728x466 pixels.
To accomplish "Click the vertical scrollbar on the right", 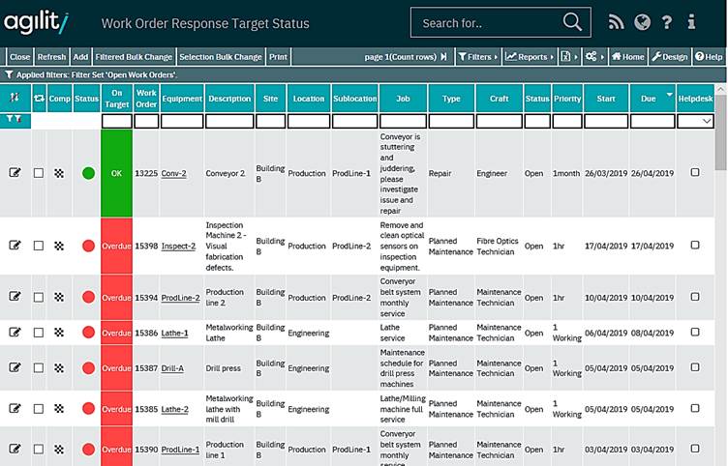I will click(x=720, y=290).
